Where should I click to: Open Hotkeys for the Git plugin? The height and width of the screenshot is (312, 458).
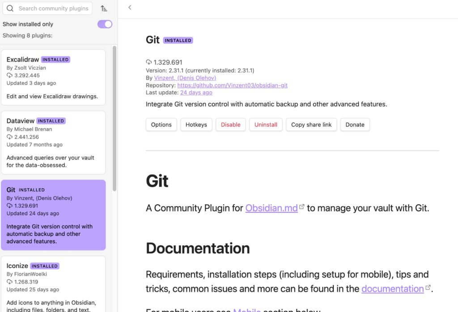196,125
